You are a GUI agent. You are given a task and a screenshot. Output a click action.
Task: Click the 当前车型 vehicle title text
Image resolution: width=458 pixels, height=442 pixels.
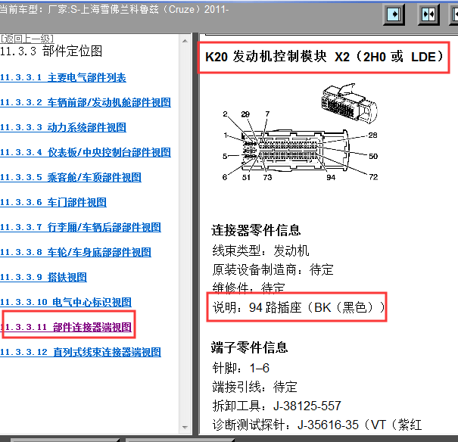(x=114, y=10)
